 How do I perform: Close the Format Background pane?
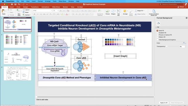coord(187,18)
